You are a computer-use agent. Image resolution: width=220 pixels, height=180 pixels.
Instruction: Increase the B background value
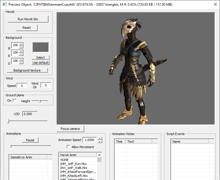point(21,44)
